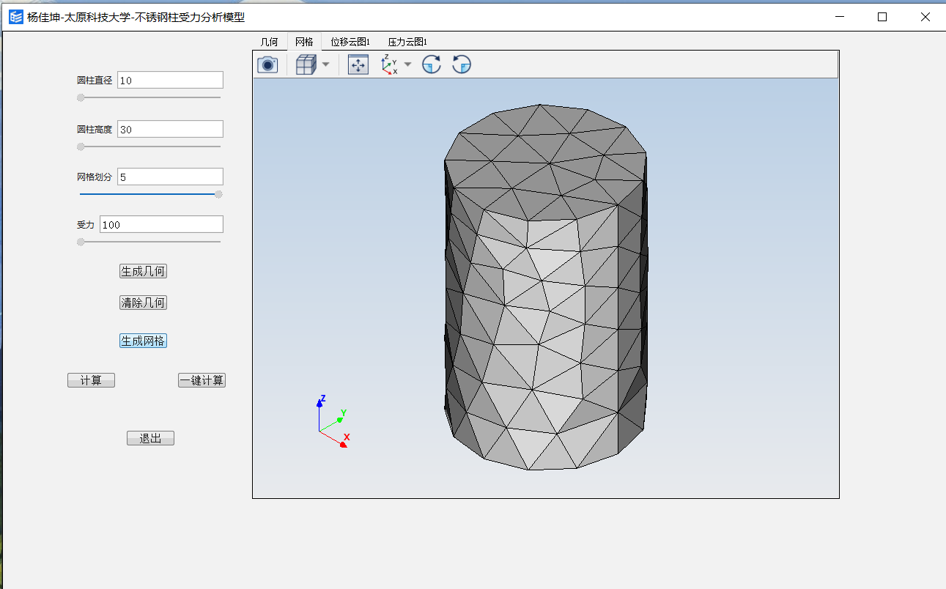Screen dimensions: 946x589
Task: Click the 受力 input field
Action: click(161, 224)
